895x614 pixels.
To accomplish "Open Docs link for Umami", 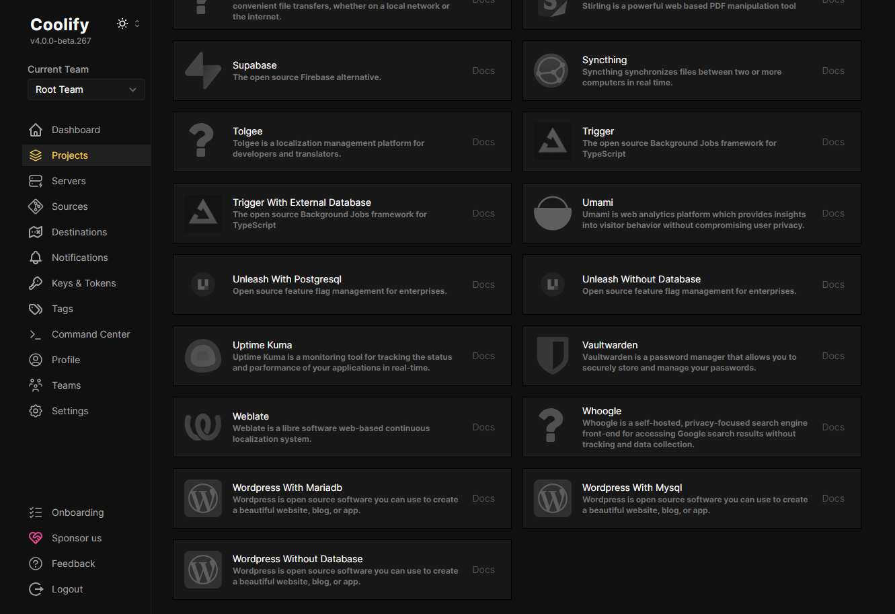I will tap(833, 213).
